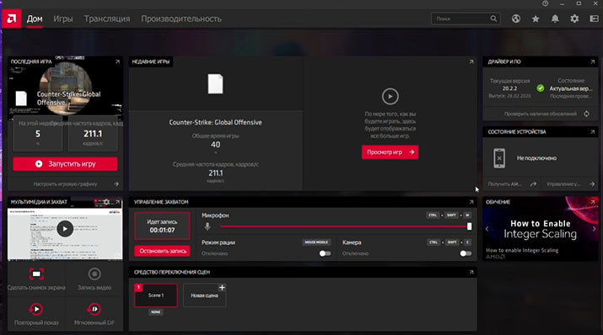This screenshot has height=335, width=603.
Task: Click the Получить AM... link
Action: 504,184
